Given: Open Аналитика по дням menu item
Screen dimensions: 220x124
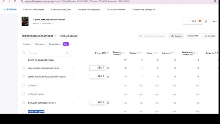Looking at the screenshot, I should [61, 10].
